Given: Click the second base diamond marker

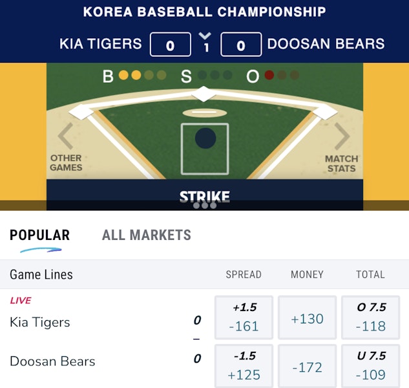Looking at the screenshot, I should (205, 94).
